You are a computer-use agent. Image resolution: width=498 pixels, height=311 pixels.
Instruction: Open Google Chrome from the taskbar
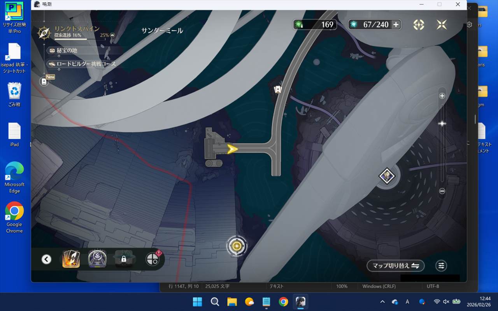[x=283, y=302]
